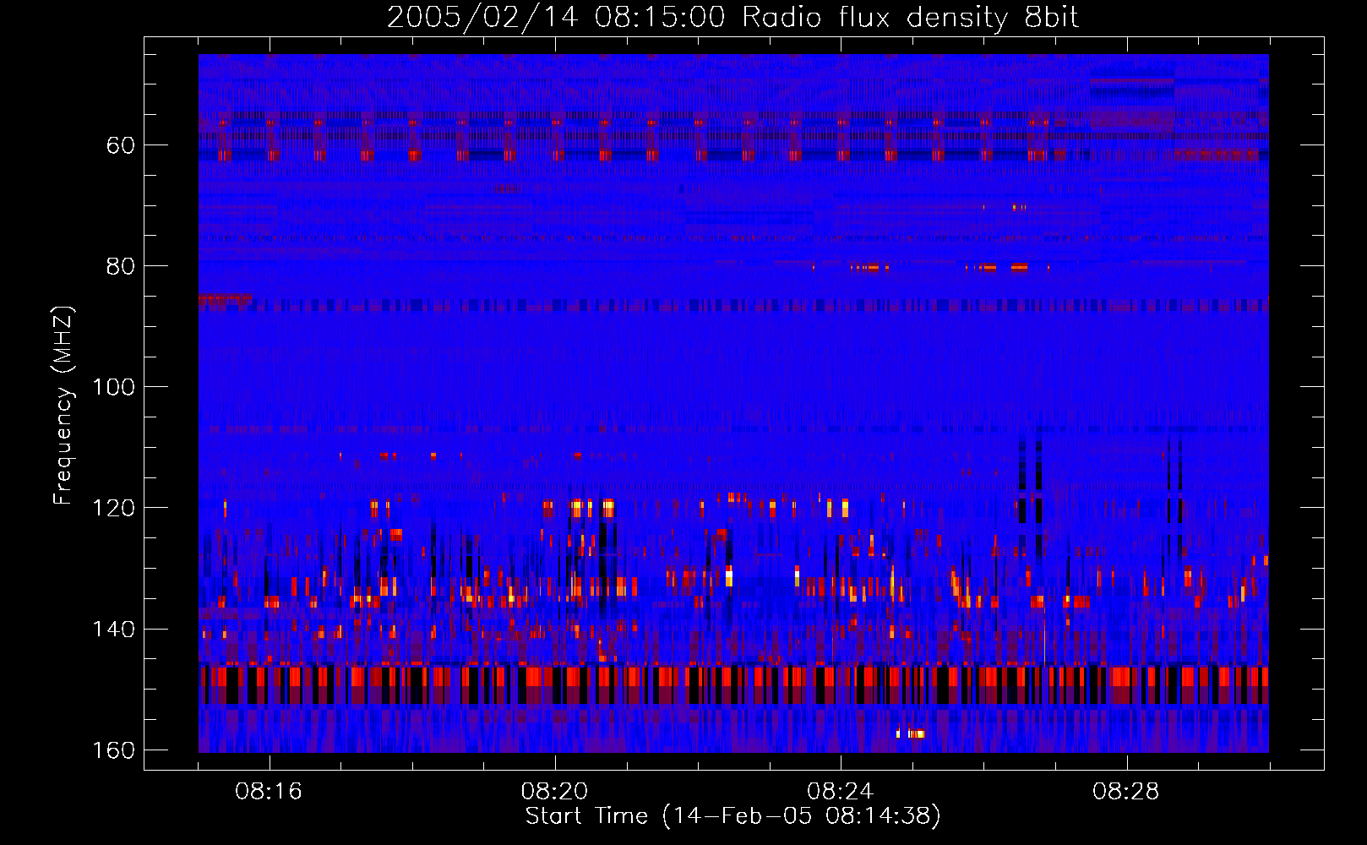This screenshot has width=1367, height=845.
Task: Click the 08:16 time tick label
Action: [x=269, y=792]
